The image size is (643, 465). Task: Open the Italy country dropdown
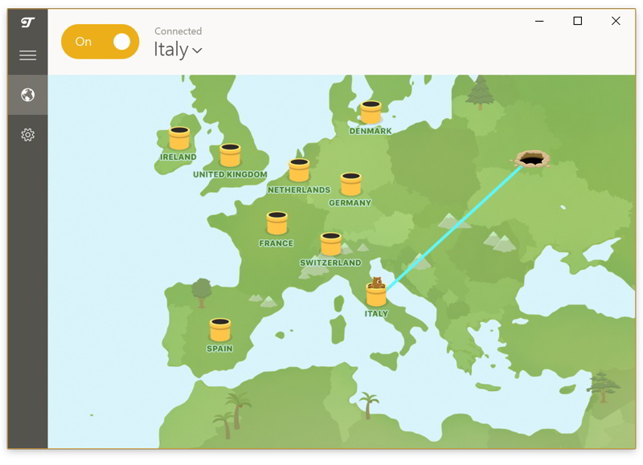[197, 50]
